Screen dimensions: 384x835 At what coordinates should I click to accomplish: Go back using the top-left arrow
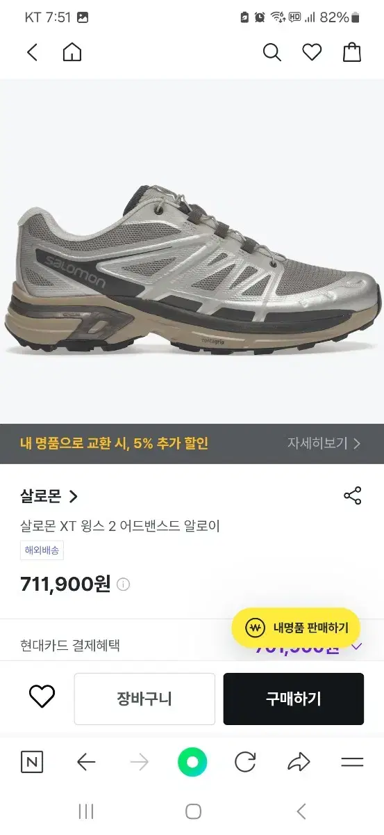pos(32,52)
